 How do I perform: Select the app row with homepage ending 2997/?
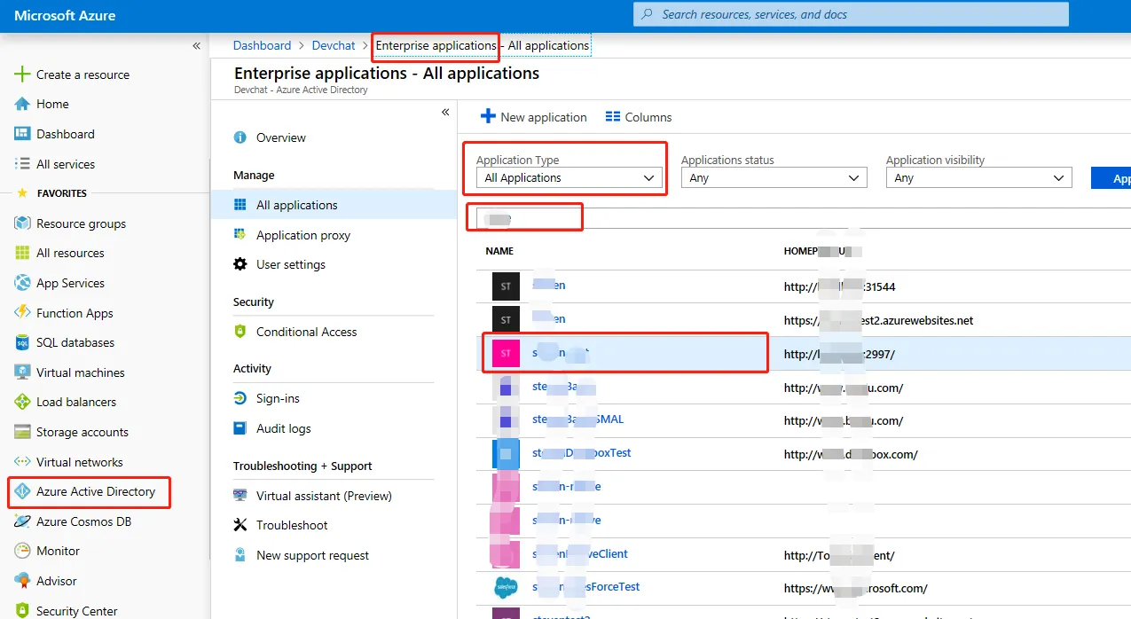click(x=804, y=354)
